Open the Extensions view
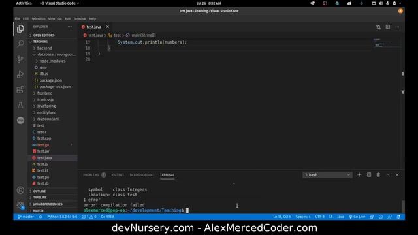The width and height of the screenshot is (418, 235). (x=20, y=90)
